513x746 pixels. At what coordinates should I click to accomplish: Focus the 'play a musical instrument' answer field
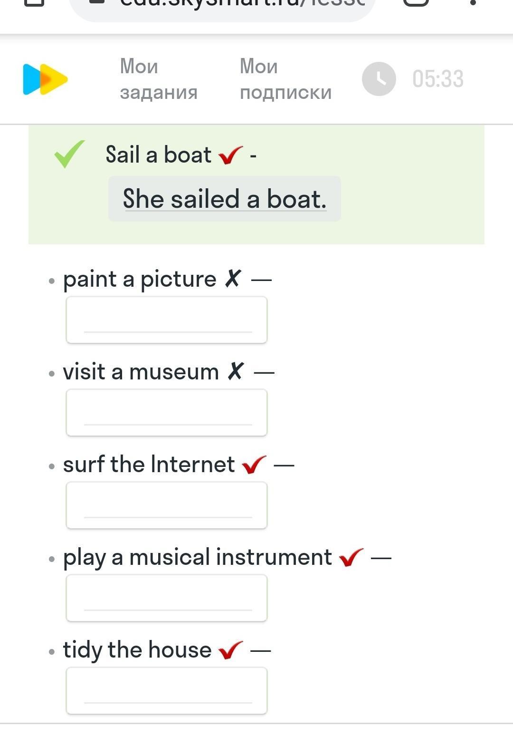pyautogui.click(x=167, y=598)
